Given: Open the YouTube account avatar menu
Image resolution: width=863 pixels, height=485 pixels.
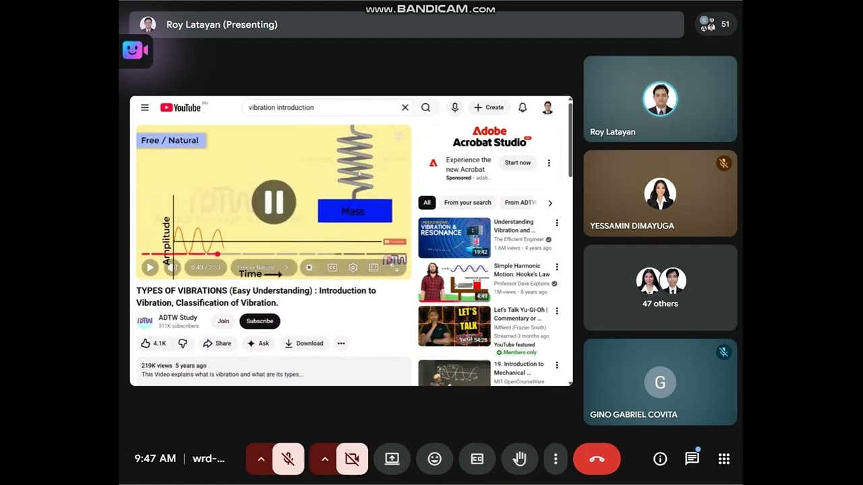Looking at the screenshot, I should tap(547, 108).
